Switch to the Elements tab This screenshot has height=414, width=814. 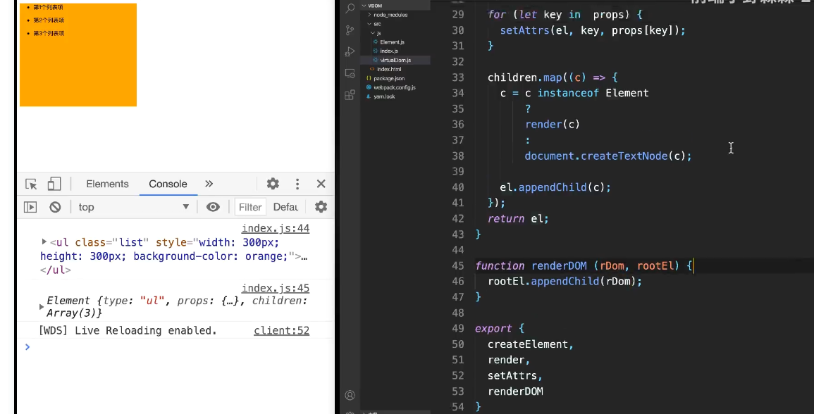(107, 184)
